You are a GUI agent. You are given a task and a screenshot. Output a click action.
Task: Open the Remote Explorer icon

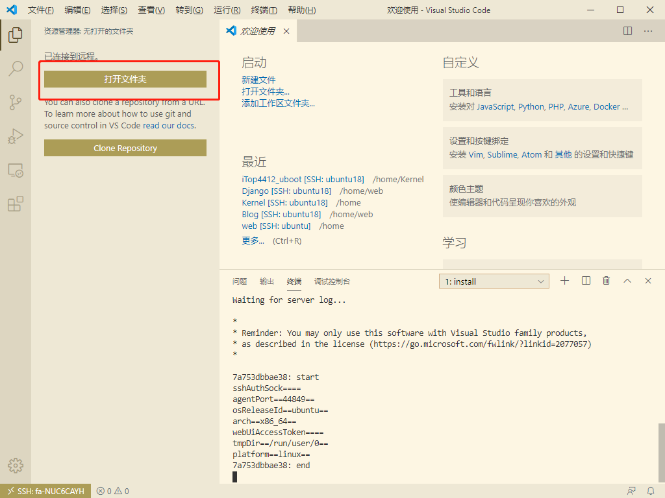pyautogui.click(x=16, y=170)
